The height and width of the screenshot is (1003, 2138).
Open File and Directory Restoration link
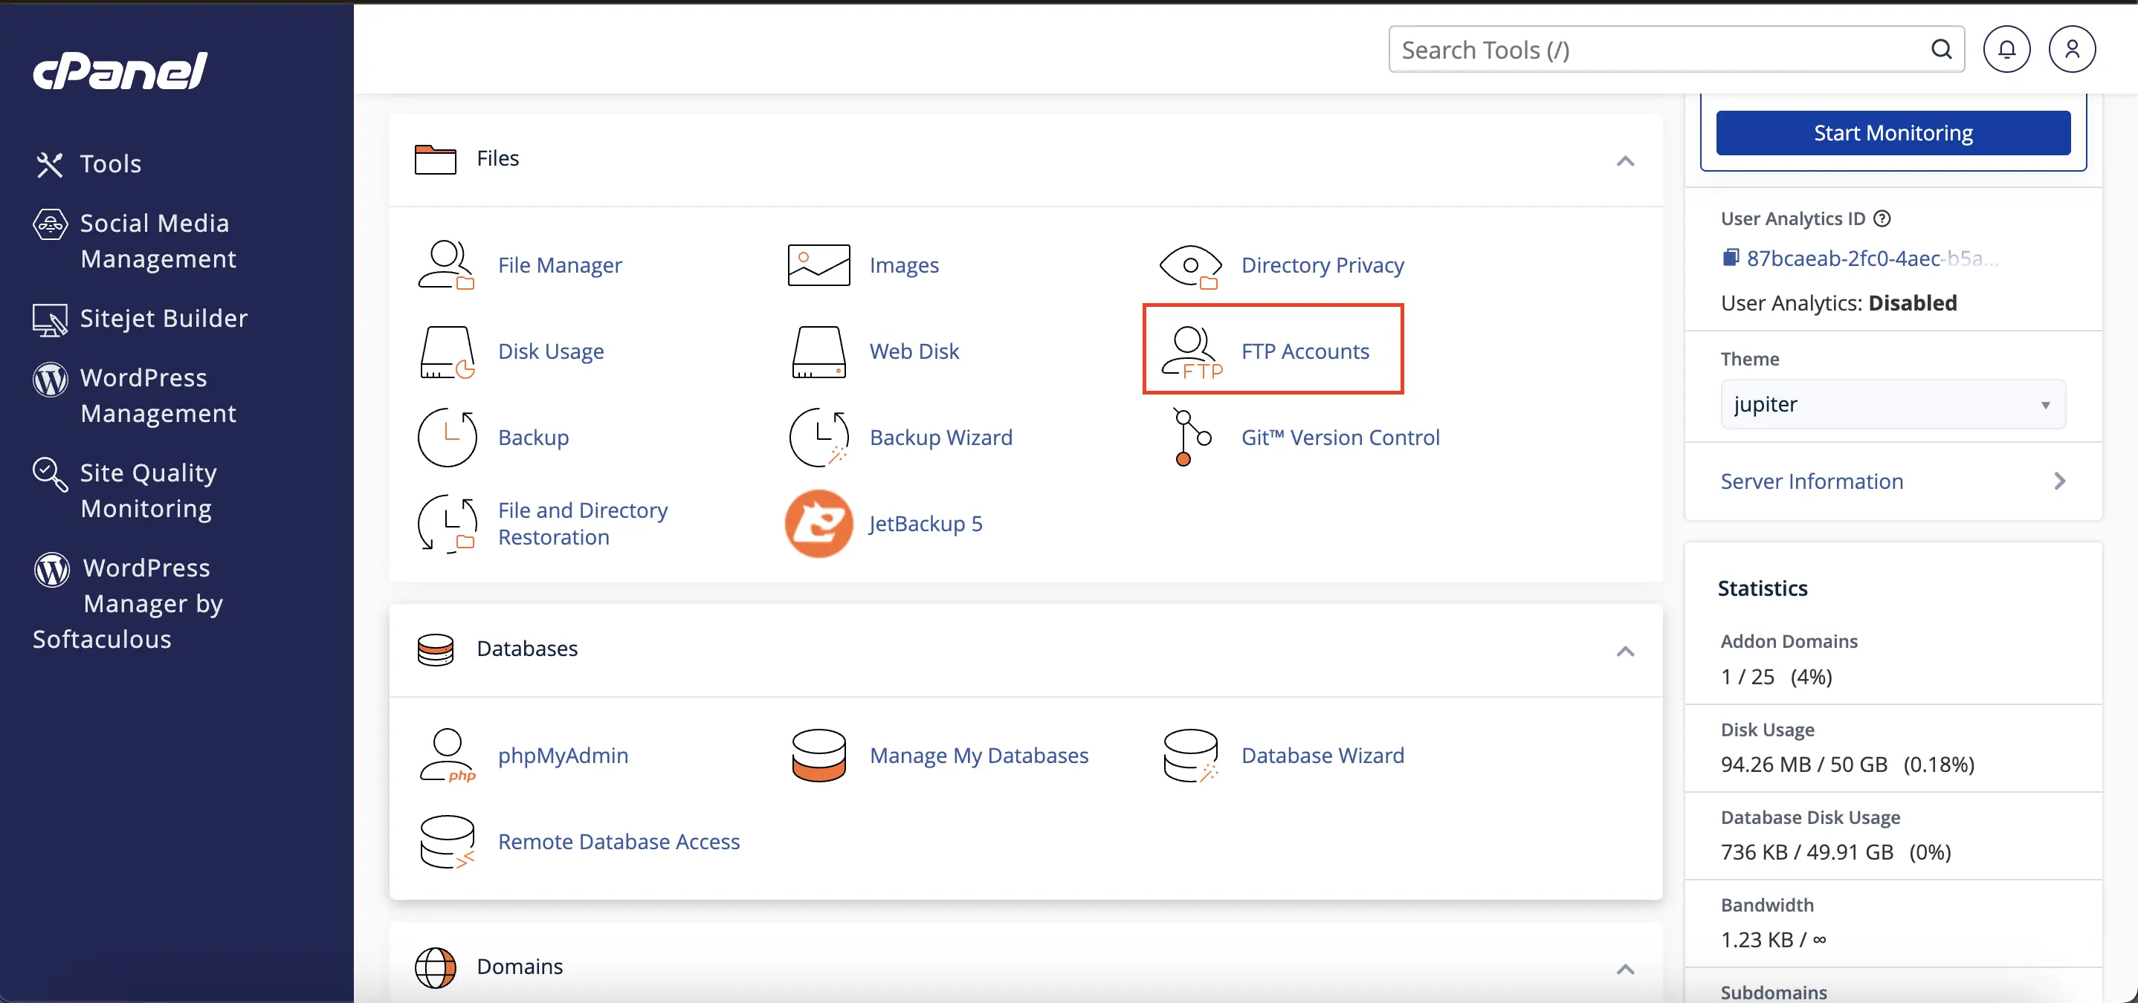point(583,524)
